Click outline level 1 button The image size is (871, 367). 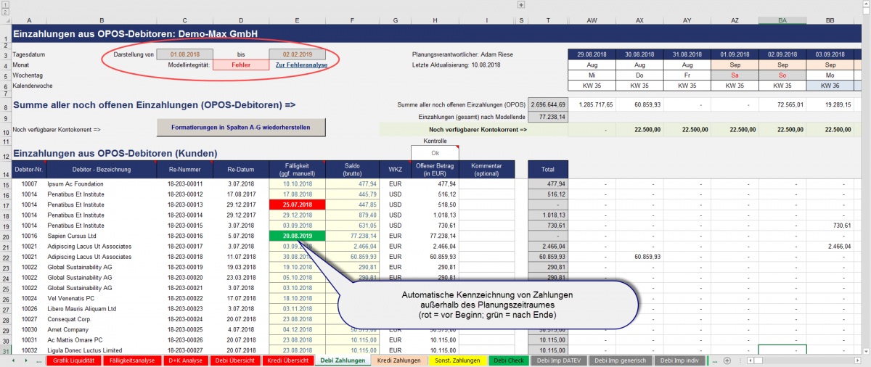[4, 5]
